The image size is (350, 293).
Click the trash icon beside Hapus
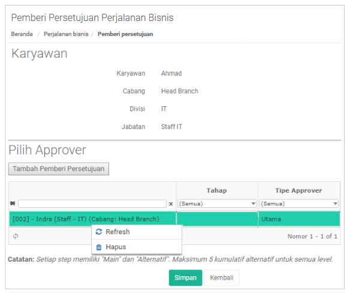click(x=99, y=247)
